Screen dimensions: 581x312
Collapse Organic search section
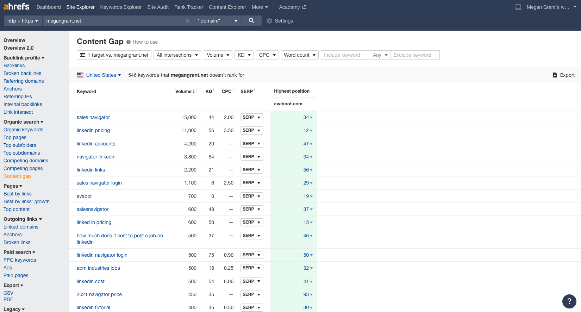pyautogui.click(x=24, y=122)
